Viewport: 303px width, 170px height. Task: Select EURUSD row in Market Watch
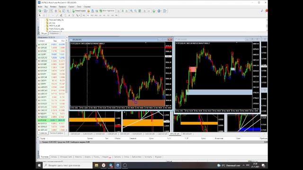(52, 51)
